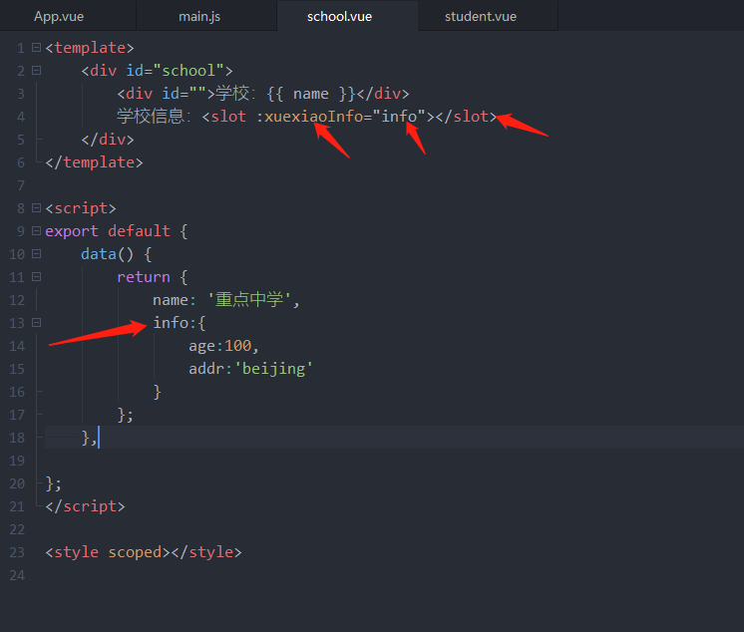Switch to the App.vue tab
This screenshot has height=632, width=744.
click(59, 16)
